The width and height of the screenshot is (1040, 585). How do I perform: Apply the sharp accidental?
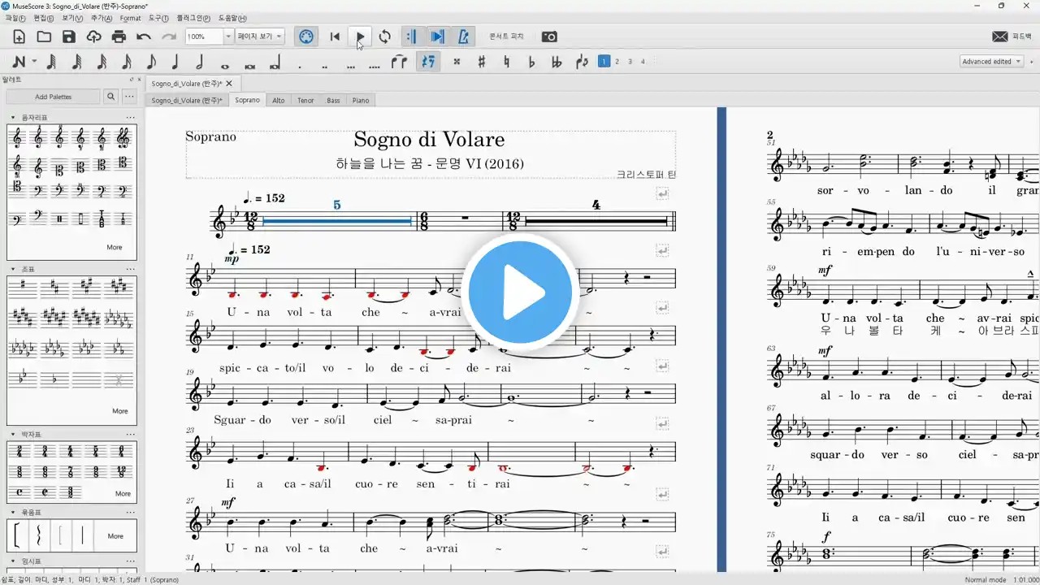[x=482, y=62]
